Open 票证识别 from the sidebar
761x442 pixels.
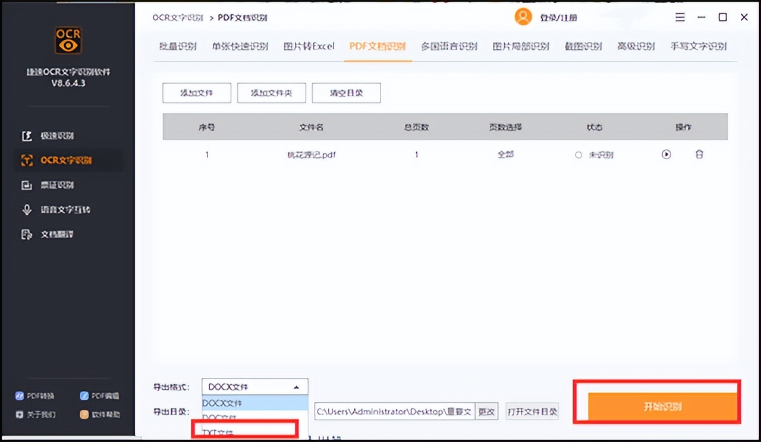click(52, 185)
